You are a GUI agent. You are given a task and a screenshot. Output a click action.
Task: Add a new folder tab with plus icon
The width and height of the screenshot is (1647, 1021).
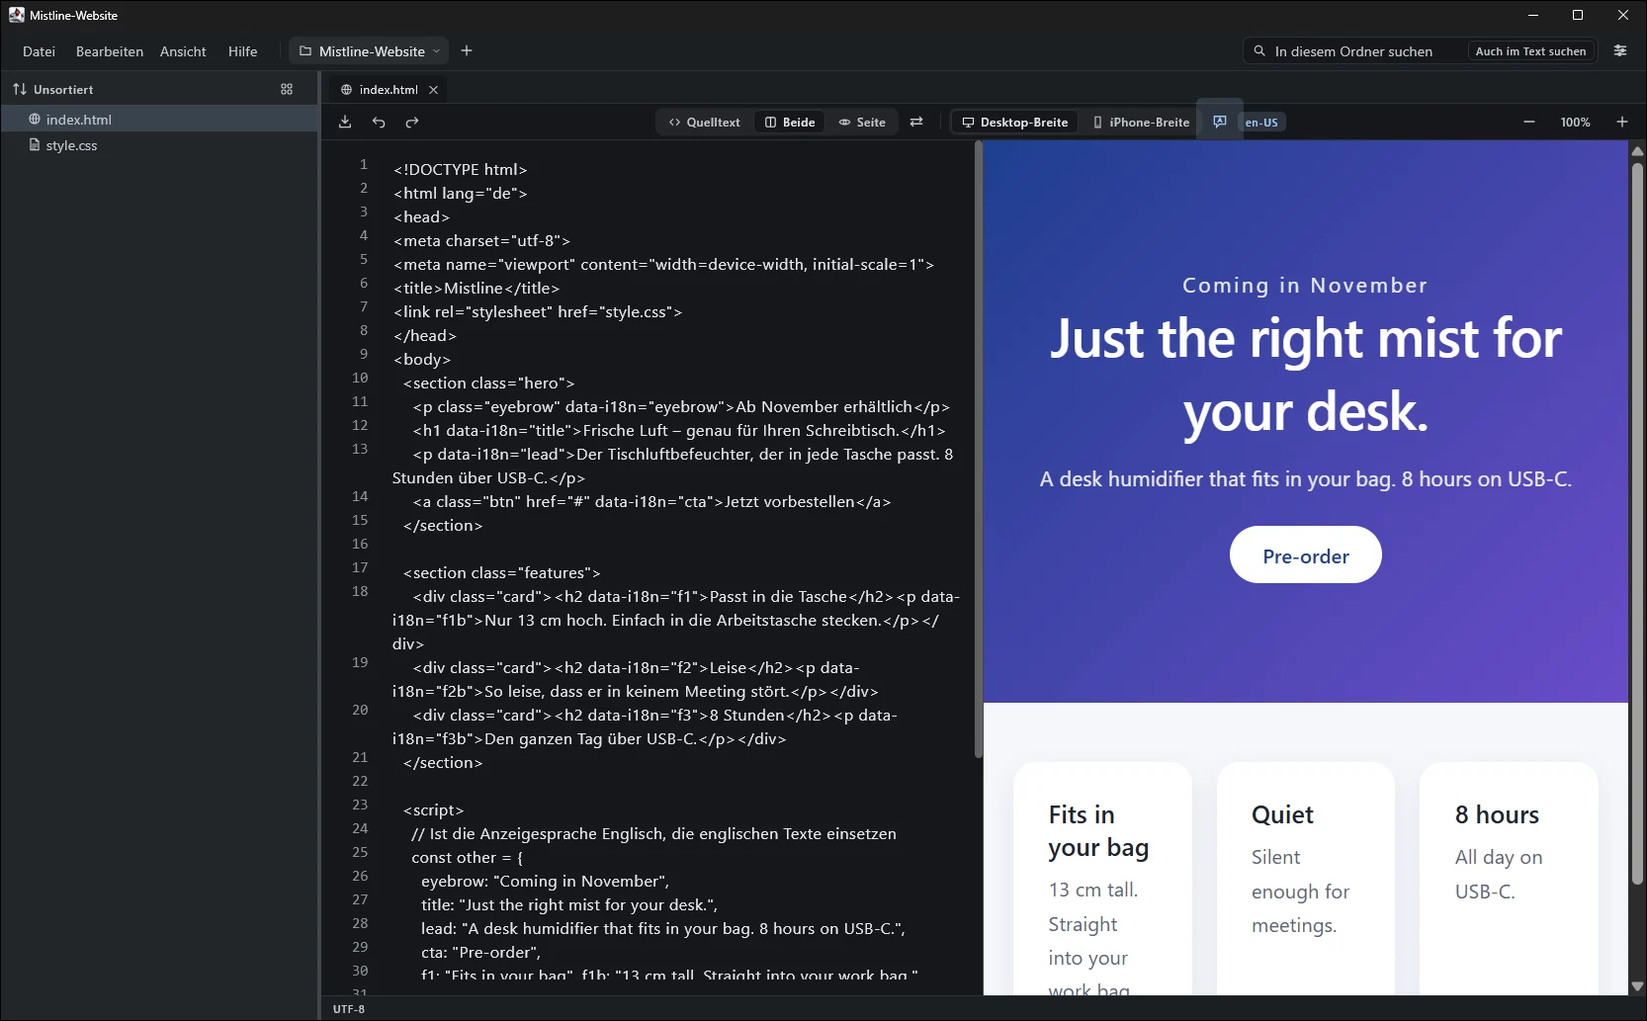click(x=467, y=51)
